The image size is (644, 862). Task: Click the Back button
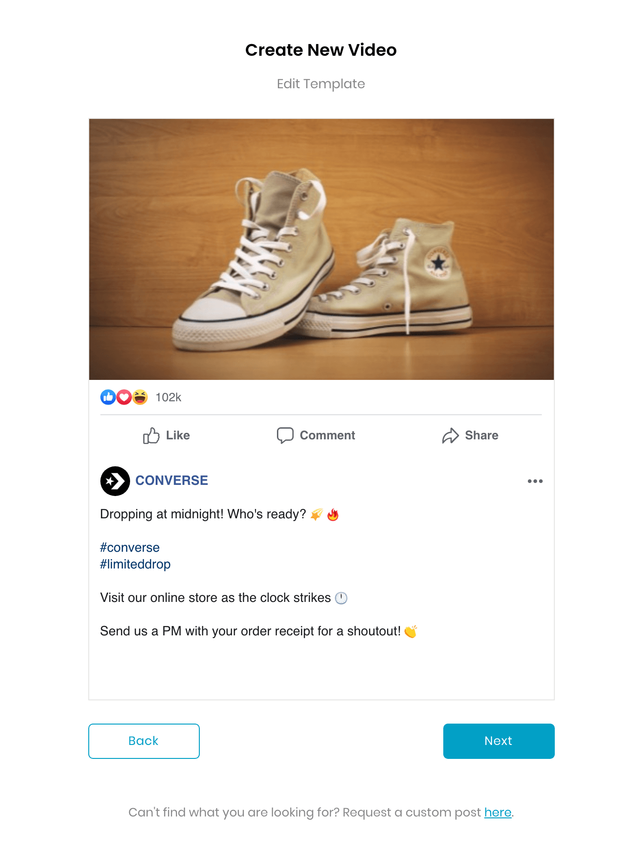click(x=144, y=741)
